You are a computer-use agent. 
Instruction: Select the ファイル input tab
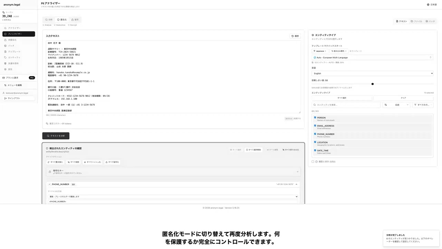pyautogui.click(x=416, y=21)
